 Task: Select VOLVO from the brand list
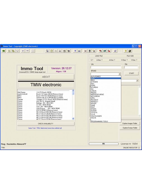tap(106, 118)
